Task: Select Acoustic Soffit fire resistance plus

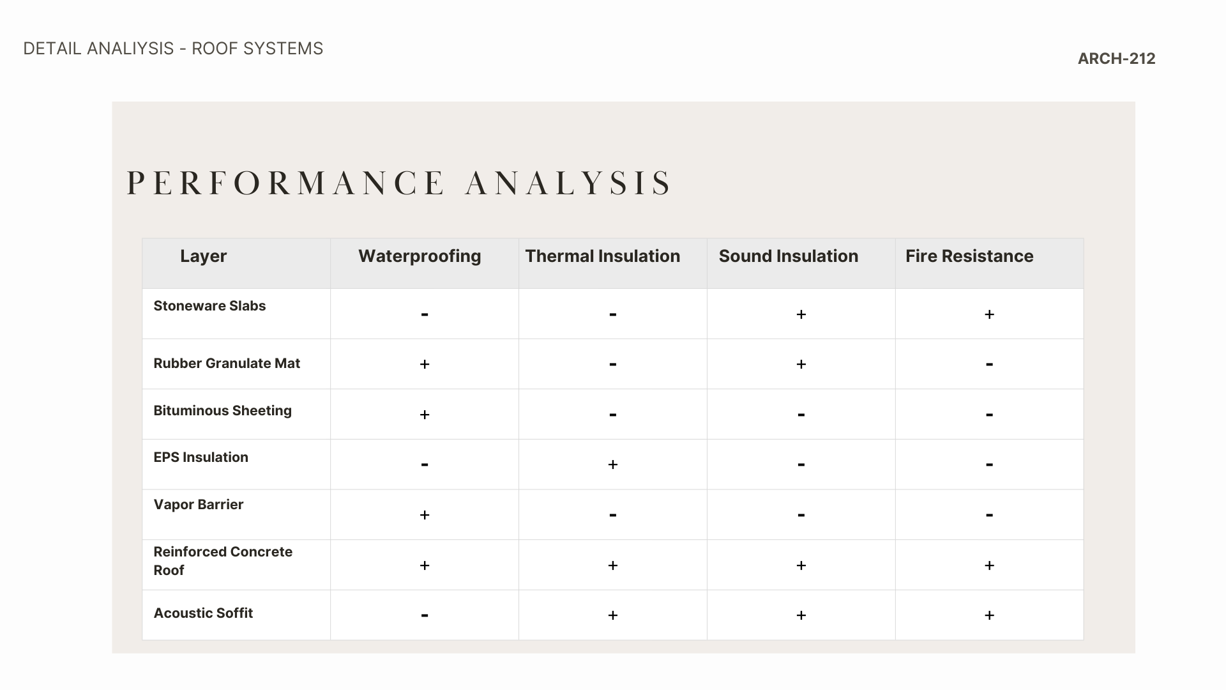Action: (x=989, y=615)
